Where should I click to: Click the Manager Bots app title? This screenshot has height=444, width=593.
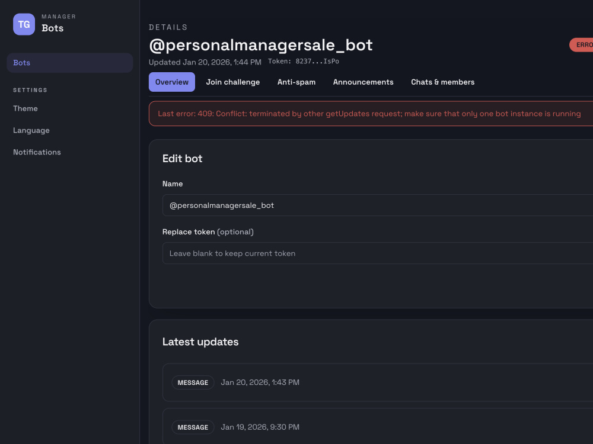[x=59, y=24]
